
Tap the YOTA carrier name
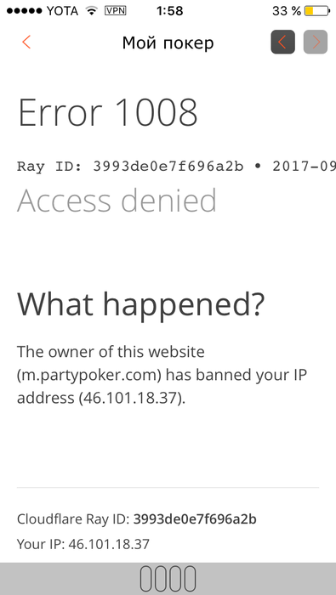pos(62,11)
